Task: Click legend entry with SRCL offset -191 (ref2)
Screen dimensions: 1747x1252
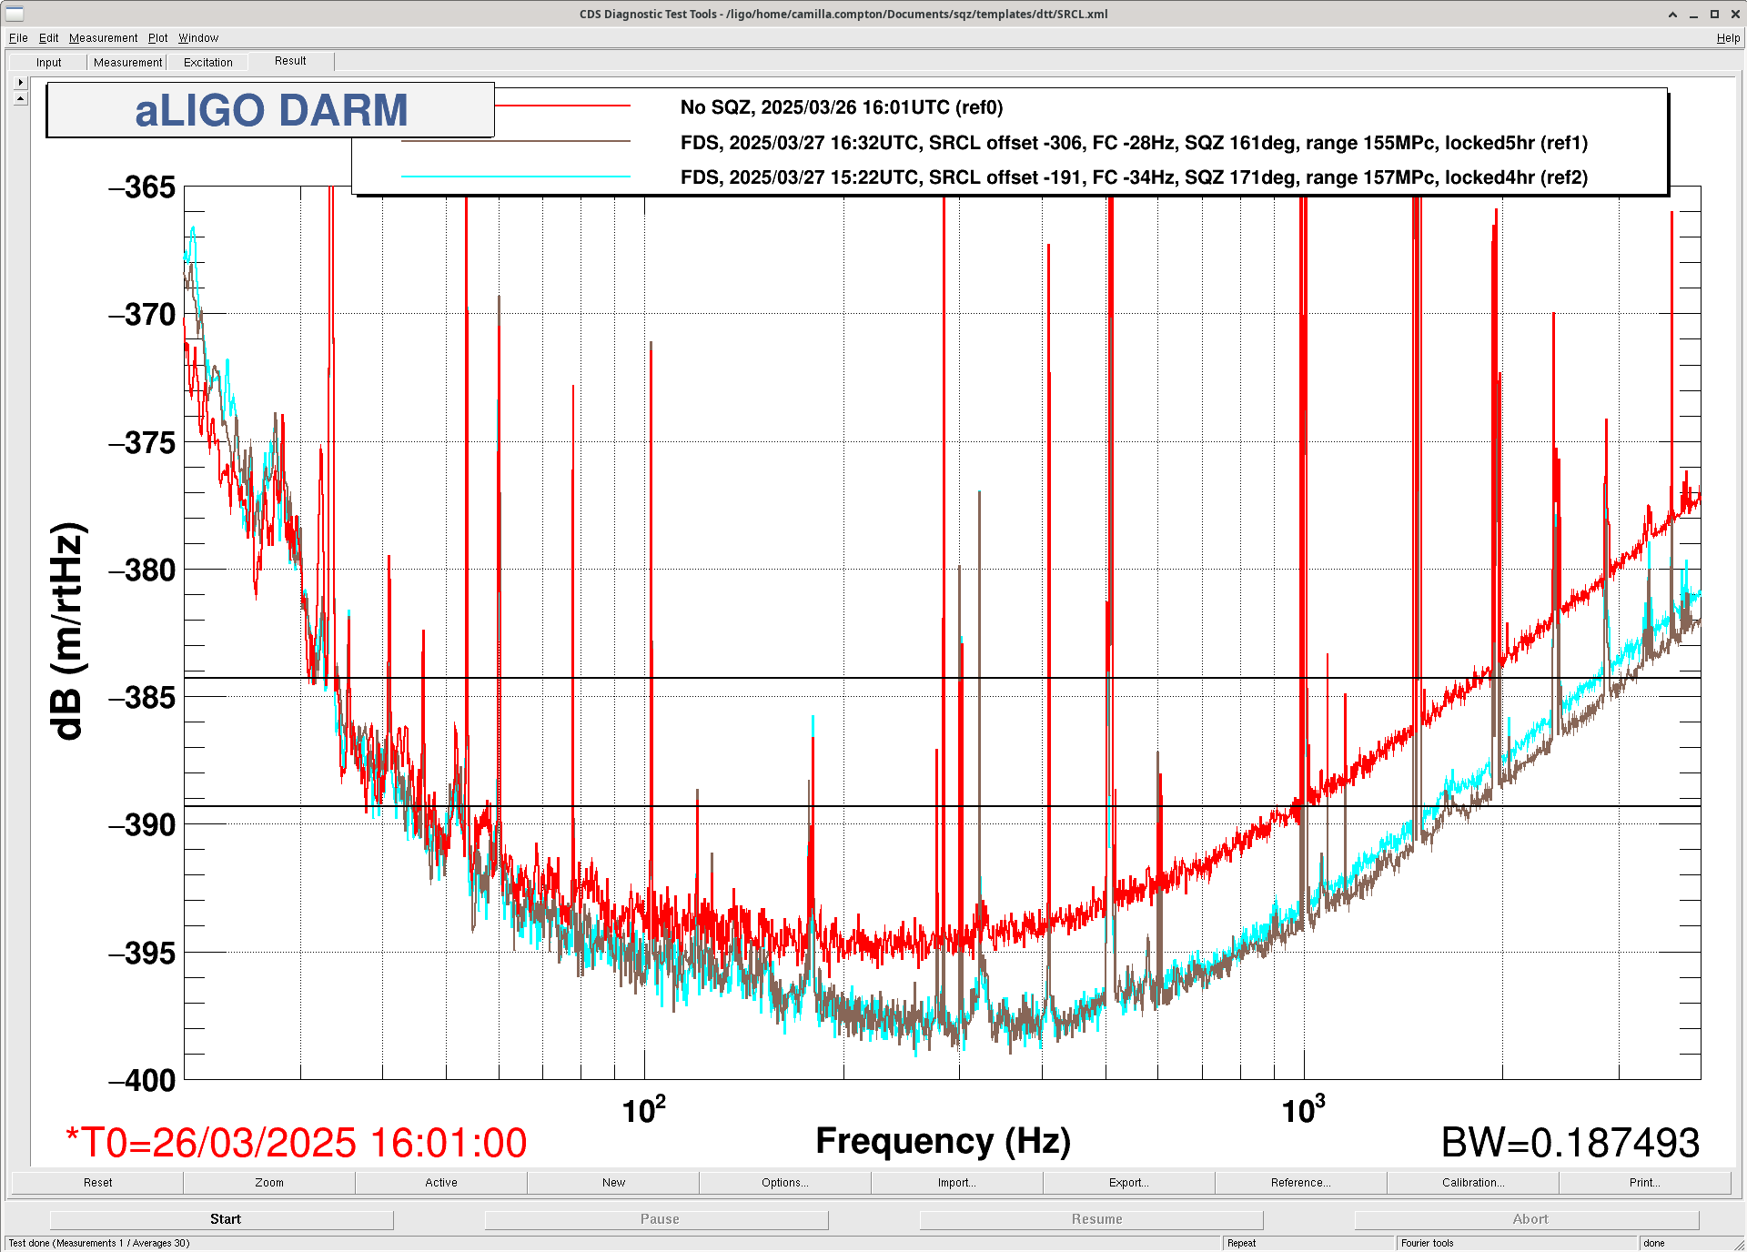Action: click(x=1134, y=177)
